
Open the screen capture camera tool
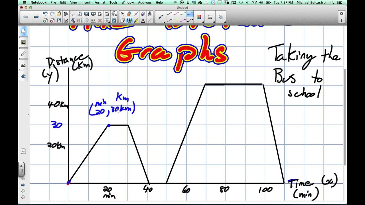tap(66, 20)
